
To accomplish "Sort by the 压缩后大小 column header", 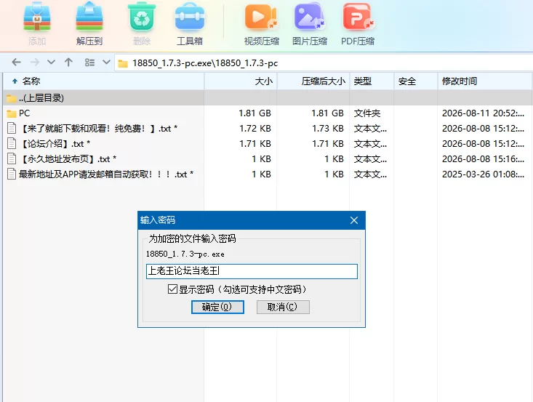I will click(x=313, y=81).
